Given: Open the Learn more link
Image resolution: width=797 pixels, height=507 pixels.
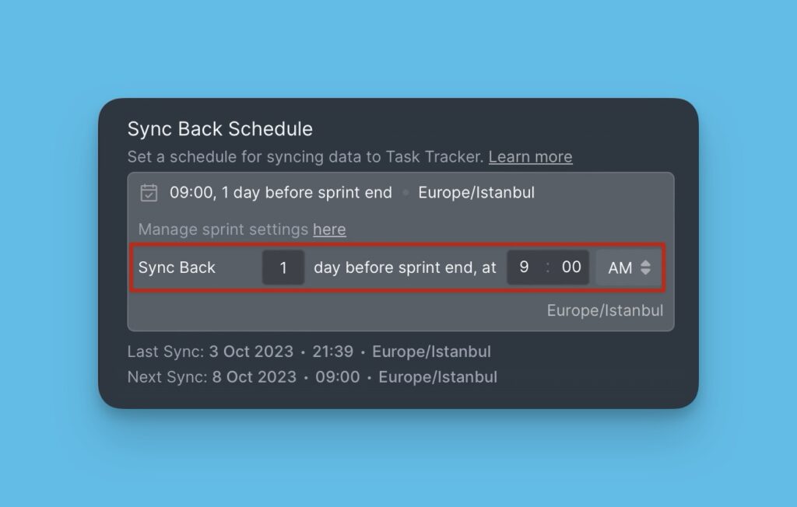Looking at the screenshot, I should point(530,157).
